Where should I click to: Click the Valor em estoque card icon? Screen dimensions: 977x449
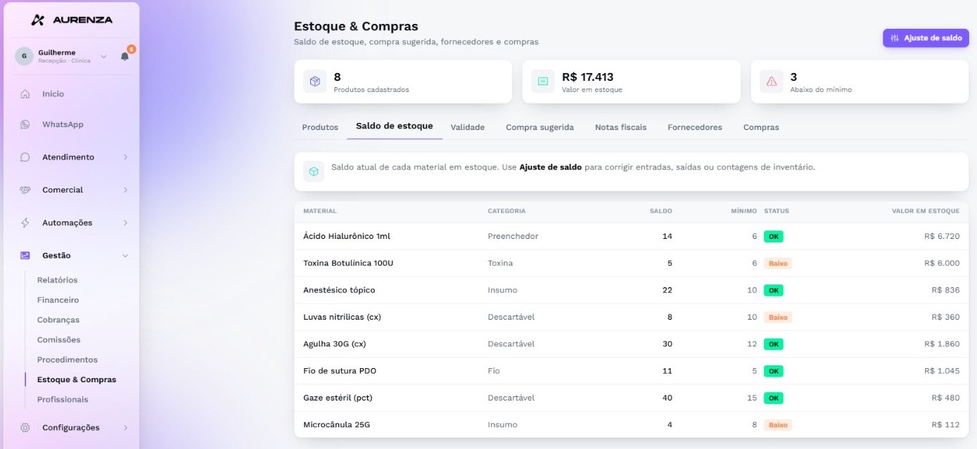pyautogui.click(x=543, y=82)
